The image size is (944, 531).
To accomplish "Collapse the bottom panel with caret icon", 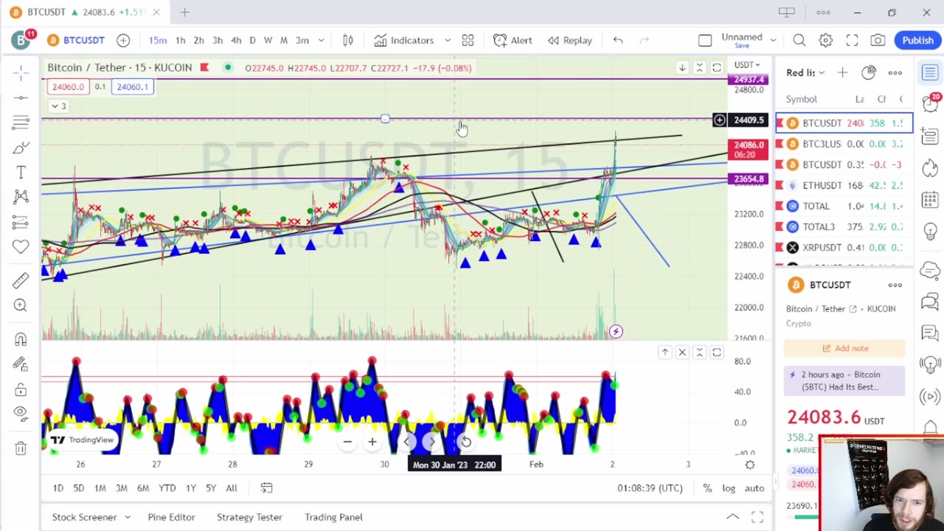I will (732, 517).
